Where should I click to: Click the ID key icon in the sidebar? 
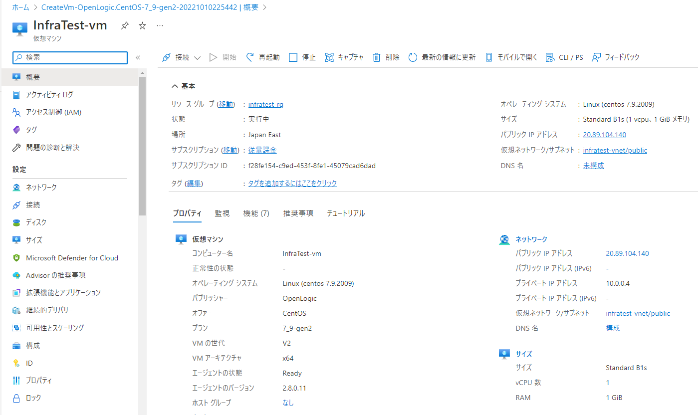16,363
